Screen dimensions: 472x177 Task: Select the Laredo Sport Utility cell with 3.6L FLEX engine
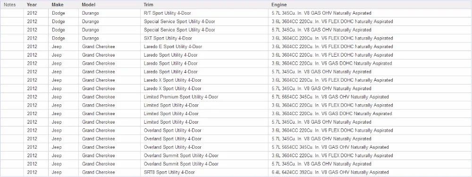[204, 55]
